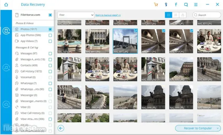Click the search magnifier icon
The image size is (223, 135).
[x=196, y=15]
